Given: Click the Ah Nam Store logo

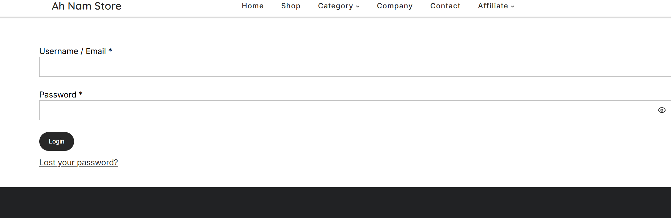Looking at the screenshot, I should point(87,6).
